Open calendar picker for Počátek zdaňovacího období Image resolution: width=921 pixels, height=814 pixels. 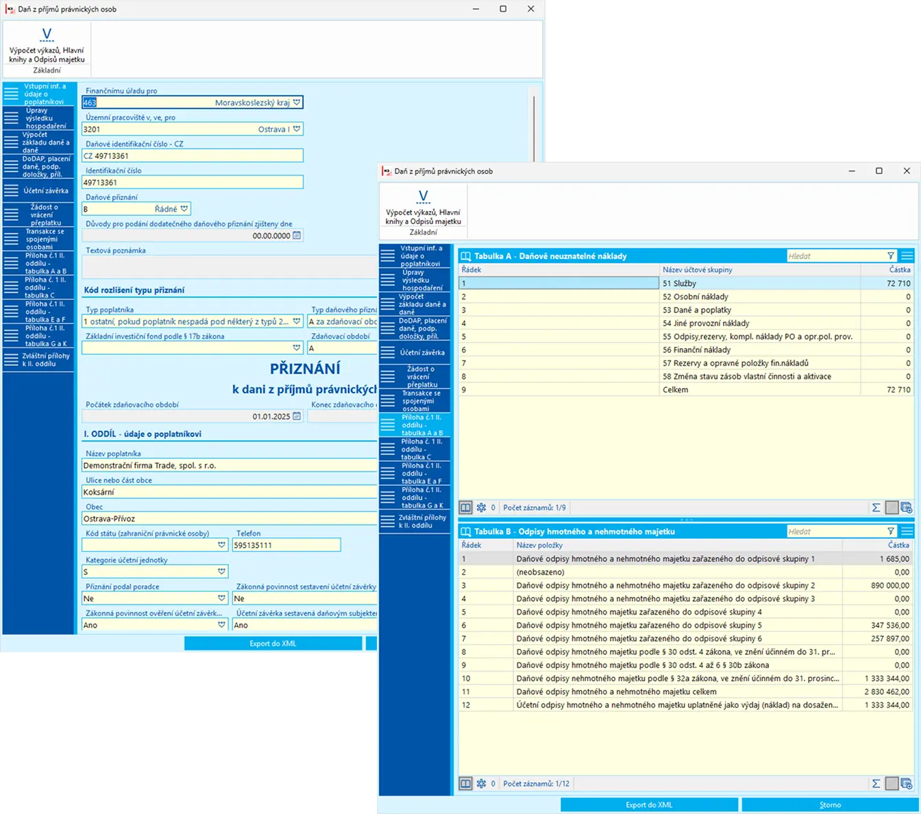[297, 416]
